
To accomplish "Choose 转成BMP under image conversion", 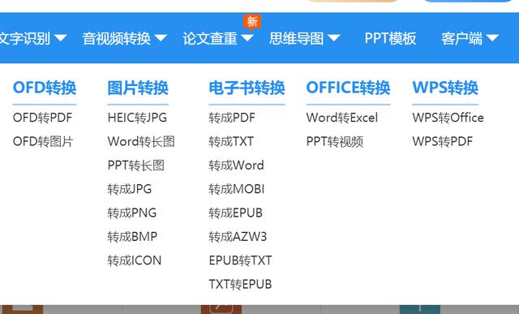I will coord(132,237).
